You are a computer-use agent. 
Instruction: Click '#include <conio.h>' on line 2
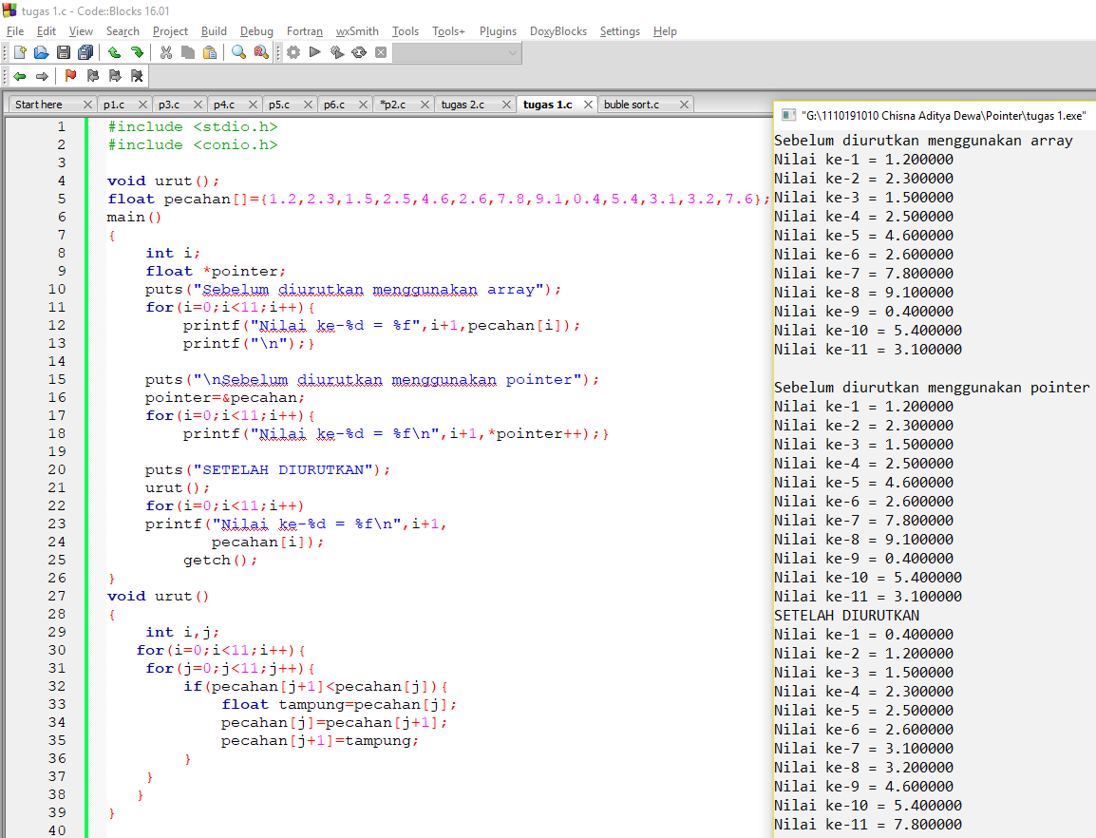pyautogui.click(x=192, y=144)
